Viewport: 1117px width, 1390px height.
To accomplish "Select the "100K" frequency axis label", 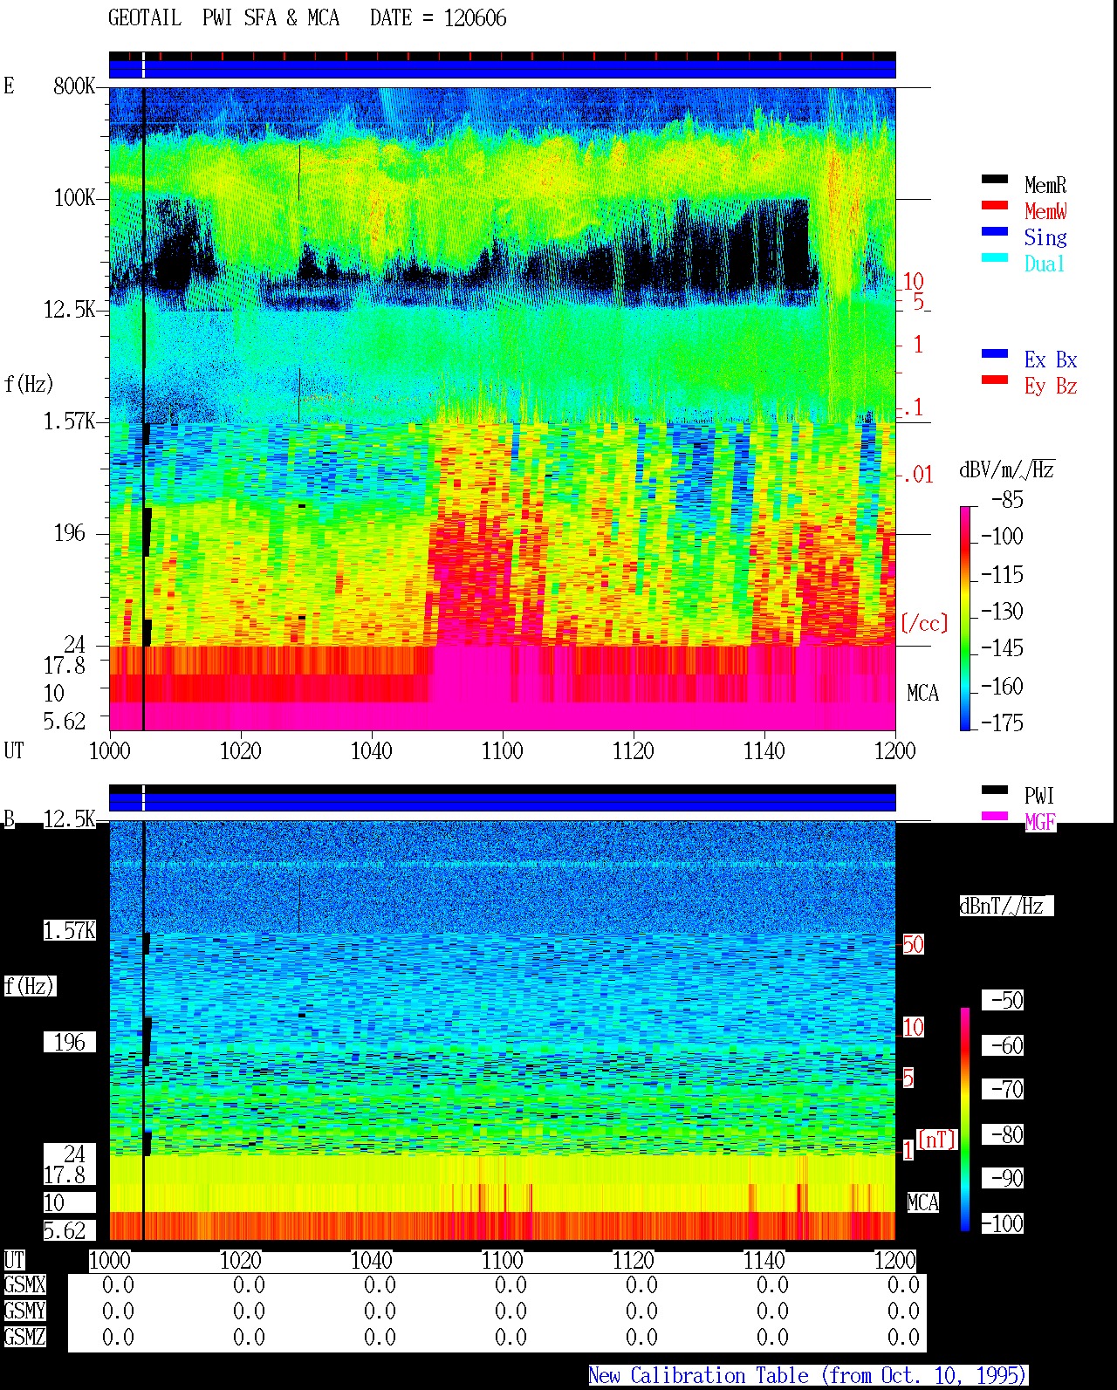I will click(x=74, y=198).
